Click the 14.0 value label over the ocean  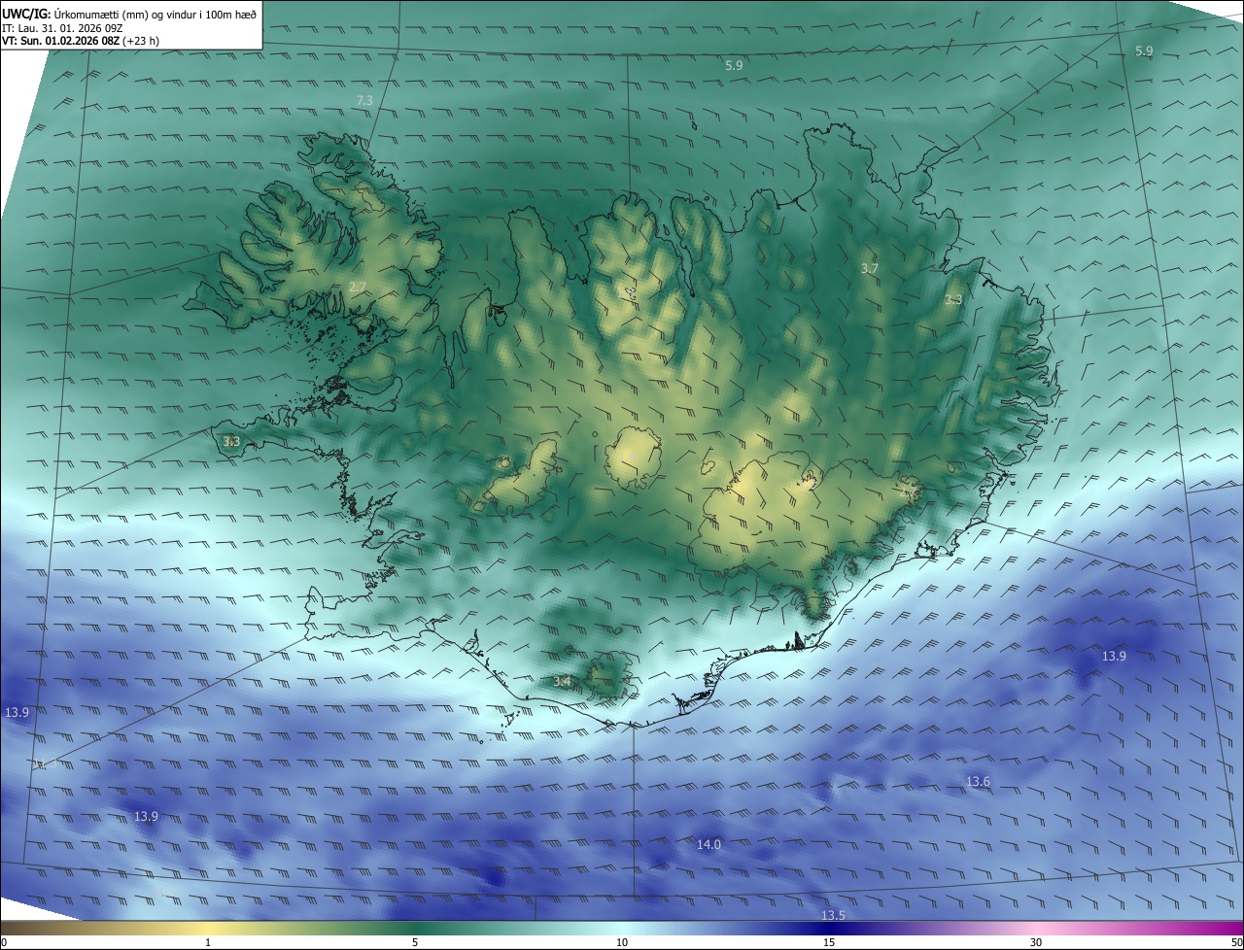[709, 845]
